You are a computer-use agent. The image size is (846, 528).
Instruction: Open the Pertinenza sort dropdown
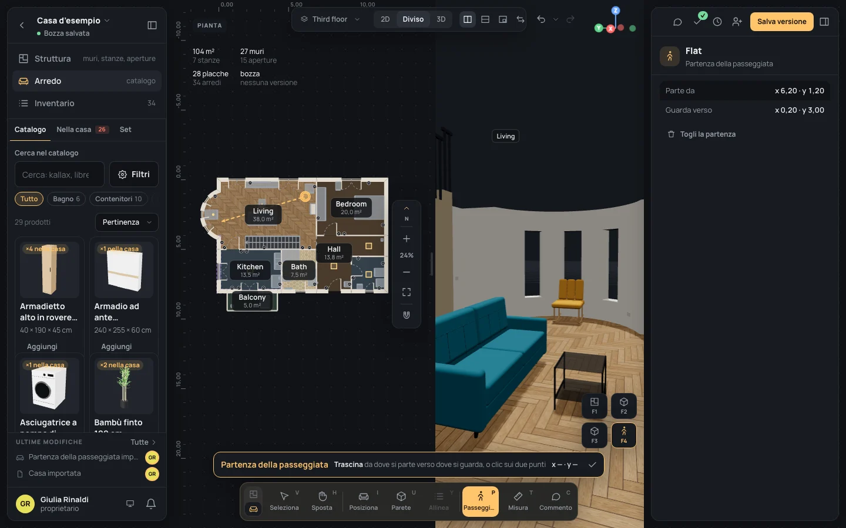click(x=127, y=222)
